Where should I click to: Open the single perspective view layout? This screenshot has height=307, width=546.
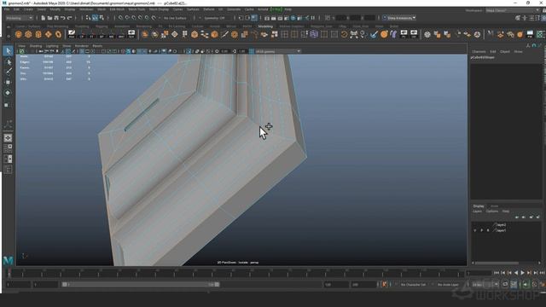[x=8, y=138]
